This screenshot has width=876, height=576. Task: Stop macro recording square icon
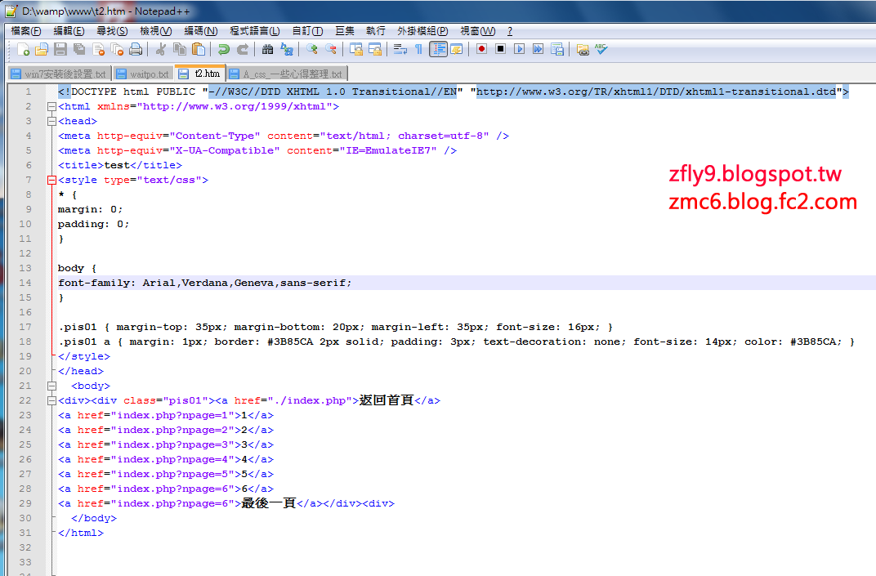tap(501, 49)
